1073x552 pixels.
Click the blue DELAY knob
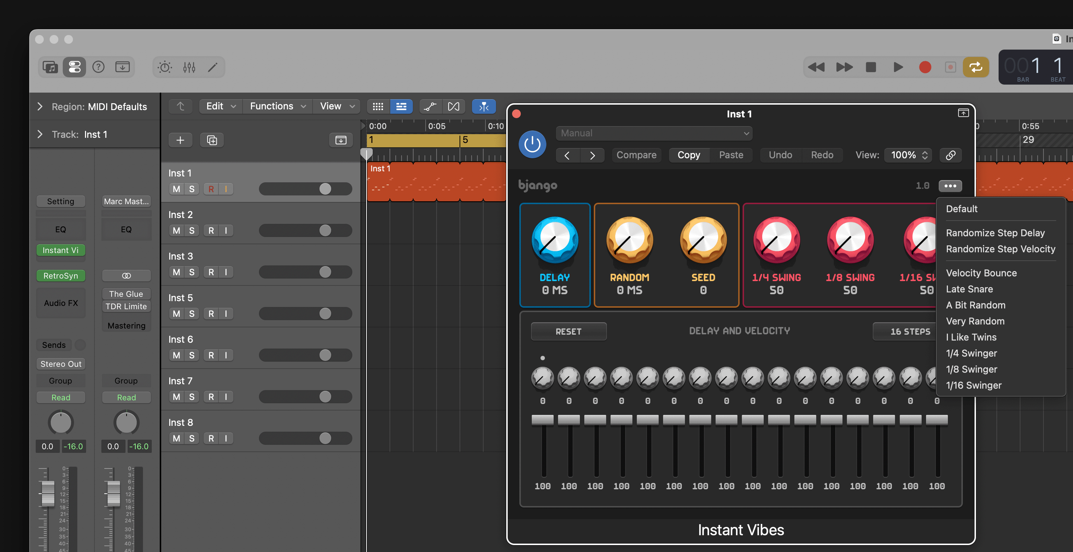555,240
